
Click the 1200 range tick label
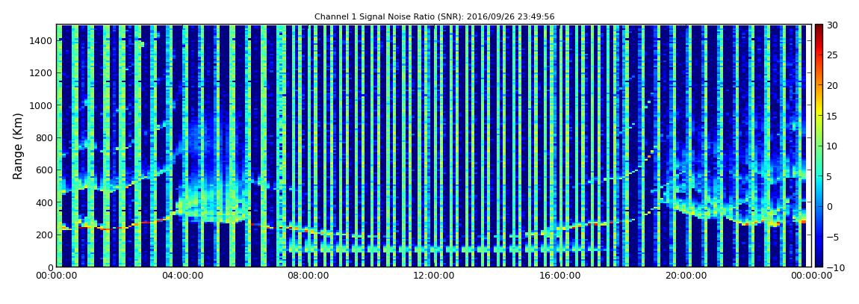tap(42, 73)
